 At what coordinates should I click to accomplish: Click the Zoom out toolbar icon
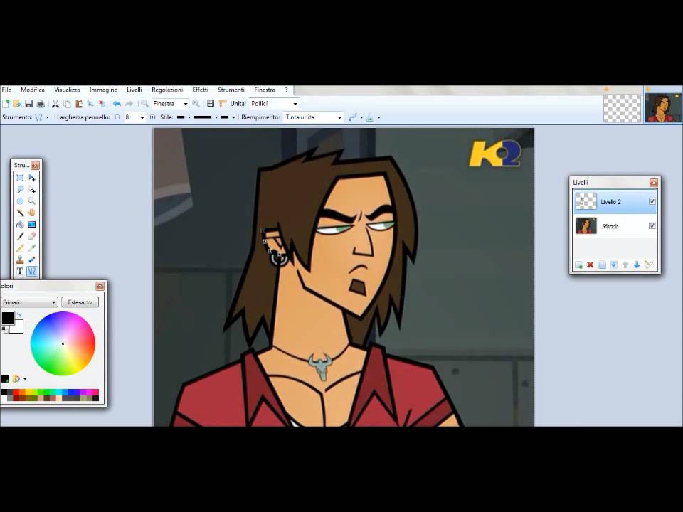pyautogui.click(x=144, y=104)
